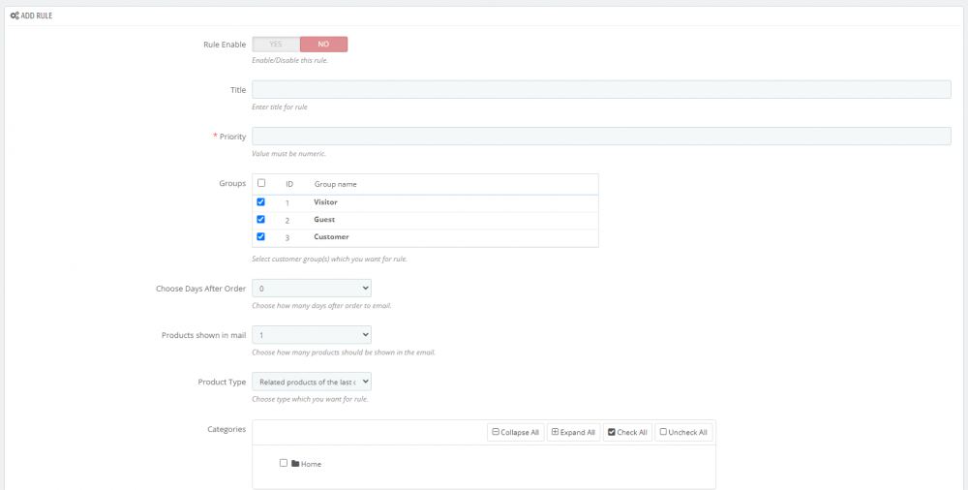Click the ADD RULE panel heading
The image size is (968, 490).
click(37, 15)
